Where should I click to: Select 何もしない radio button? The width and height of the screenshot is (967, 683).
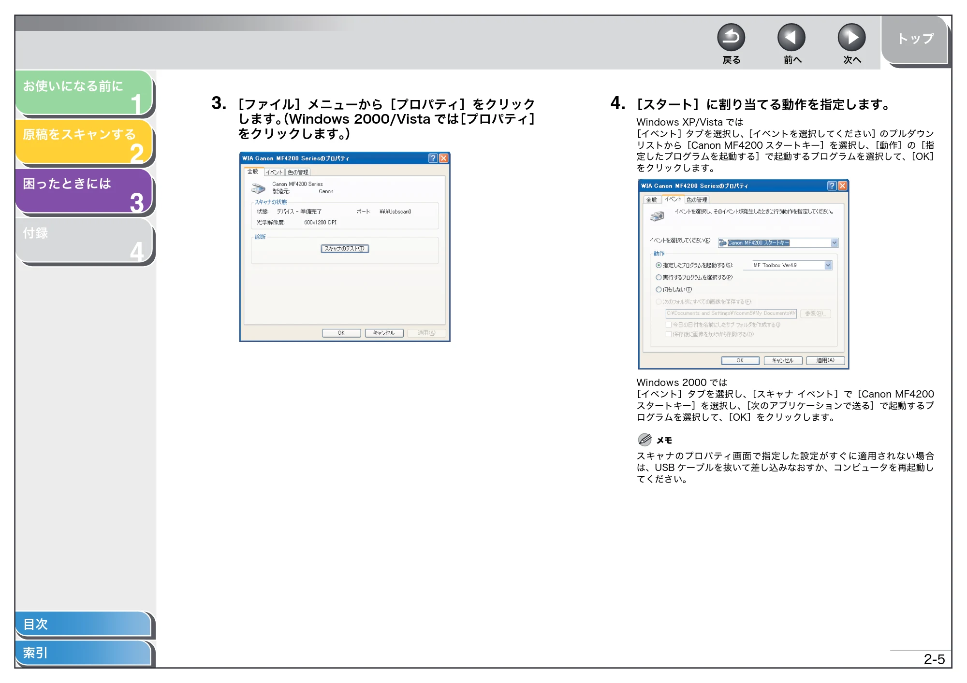coord(659,289)
